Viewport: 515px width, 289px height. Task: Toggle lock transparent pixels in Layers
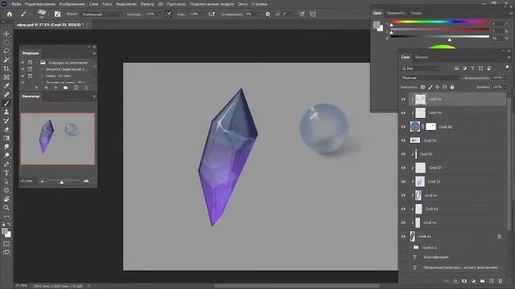(x=422, y=88)
